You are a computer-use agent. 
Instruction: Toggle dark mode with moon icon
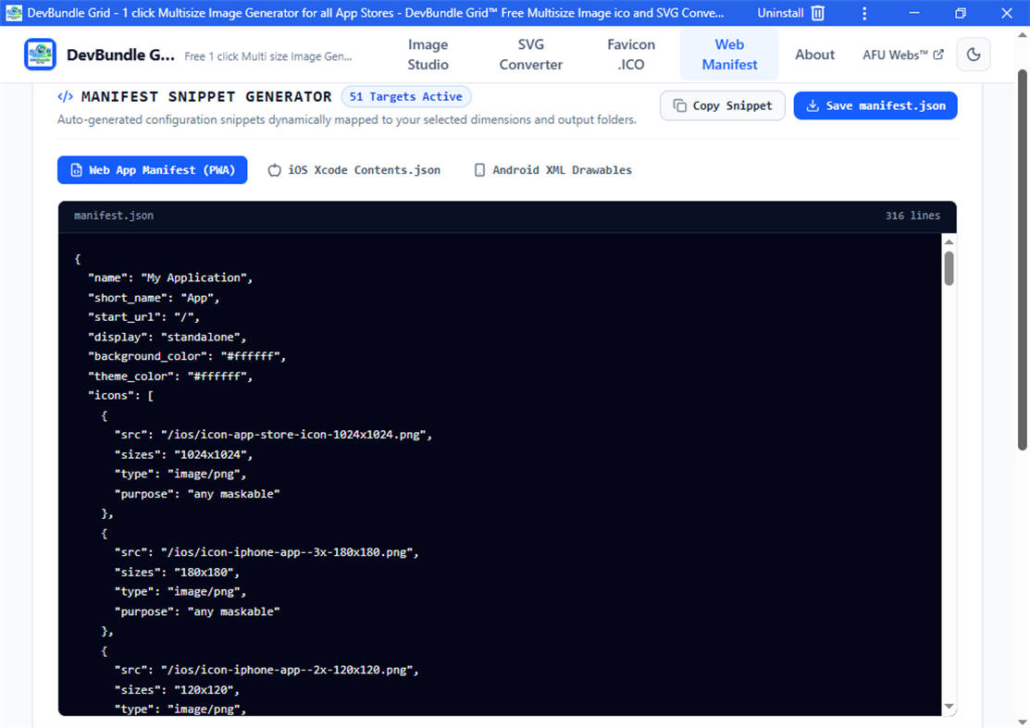coord(974,55)
